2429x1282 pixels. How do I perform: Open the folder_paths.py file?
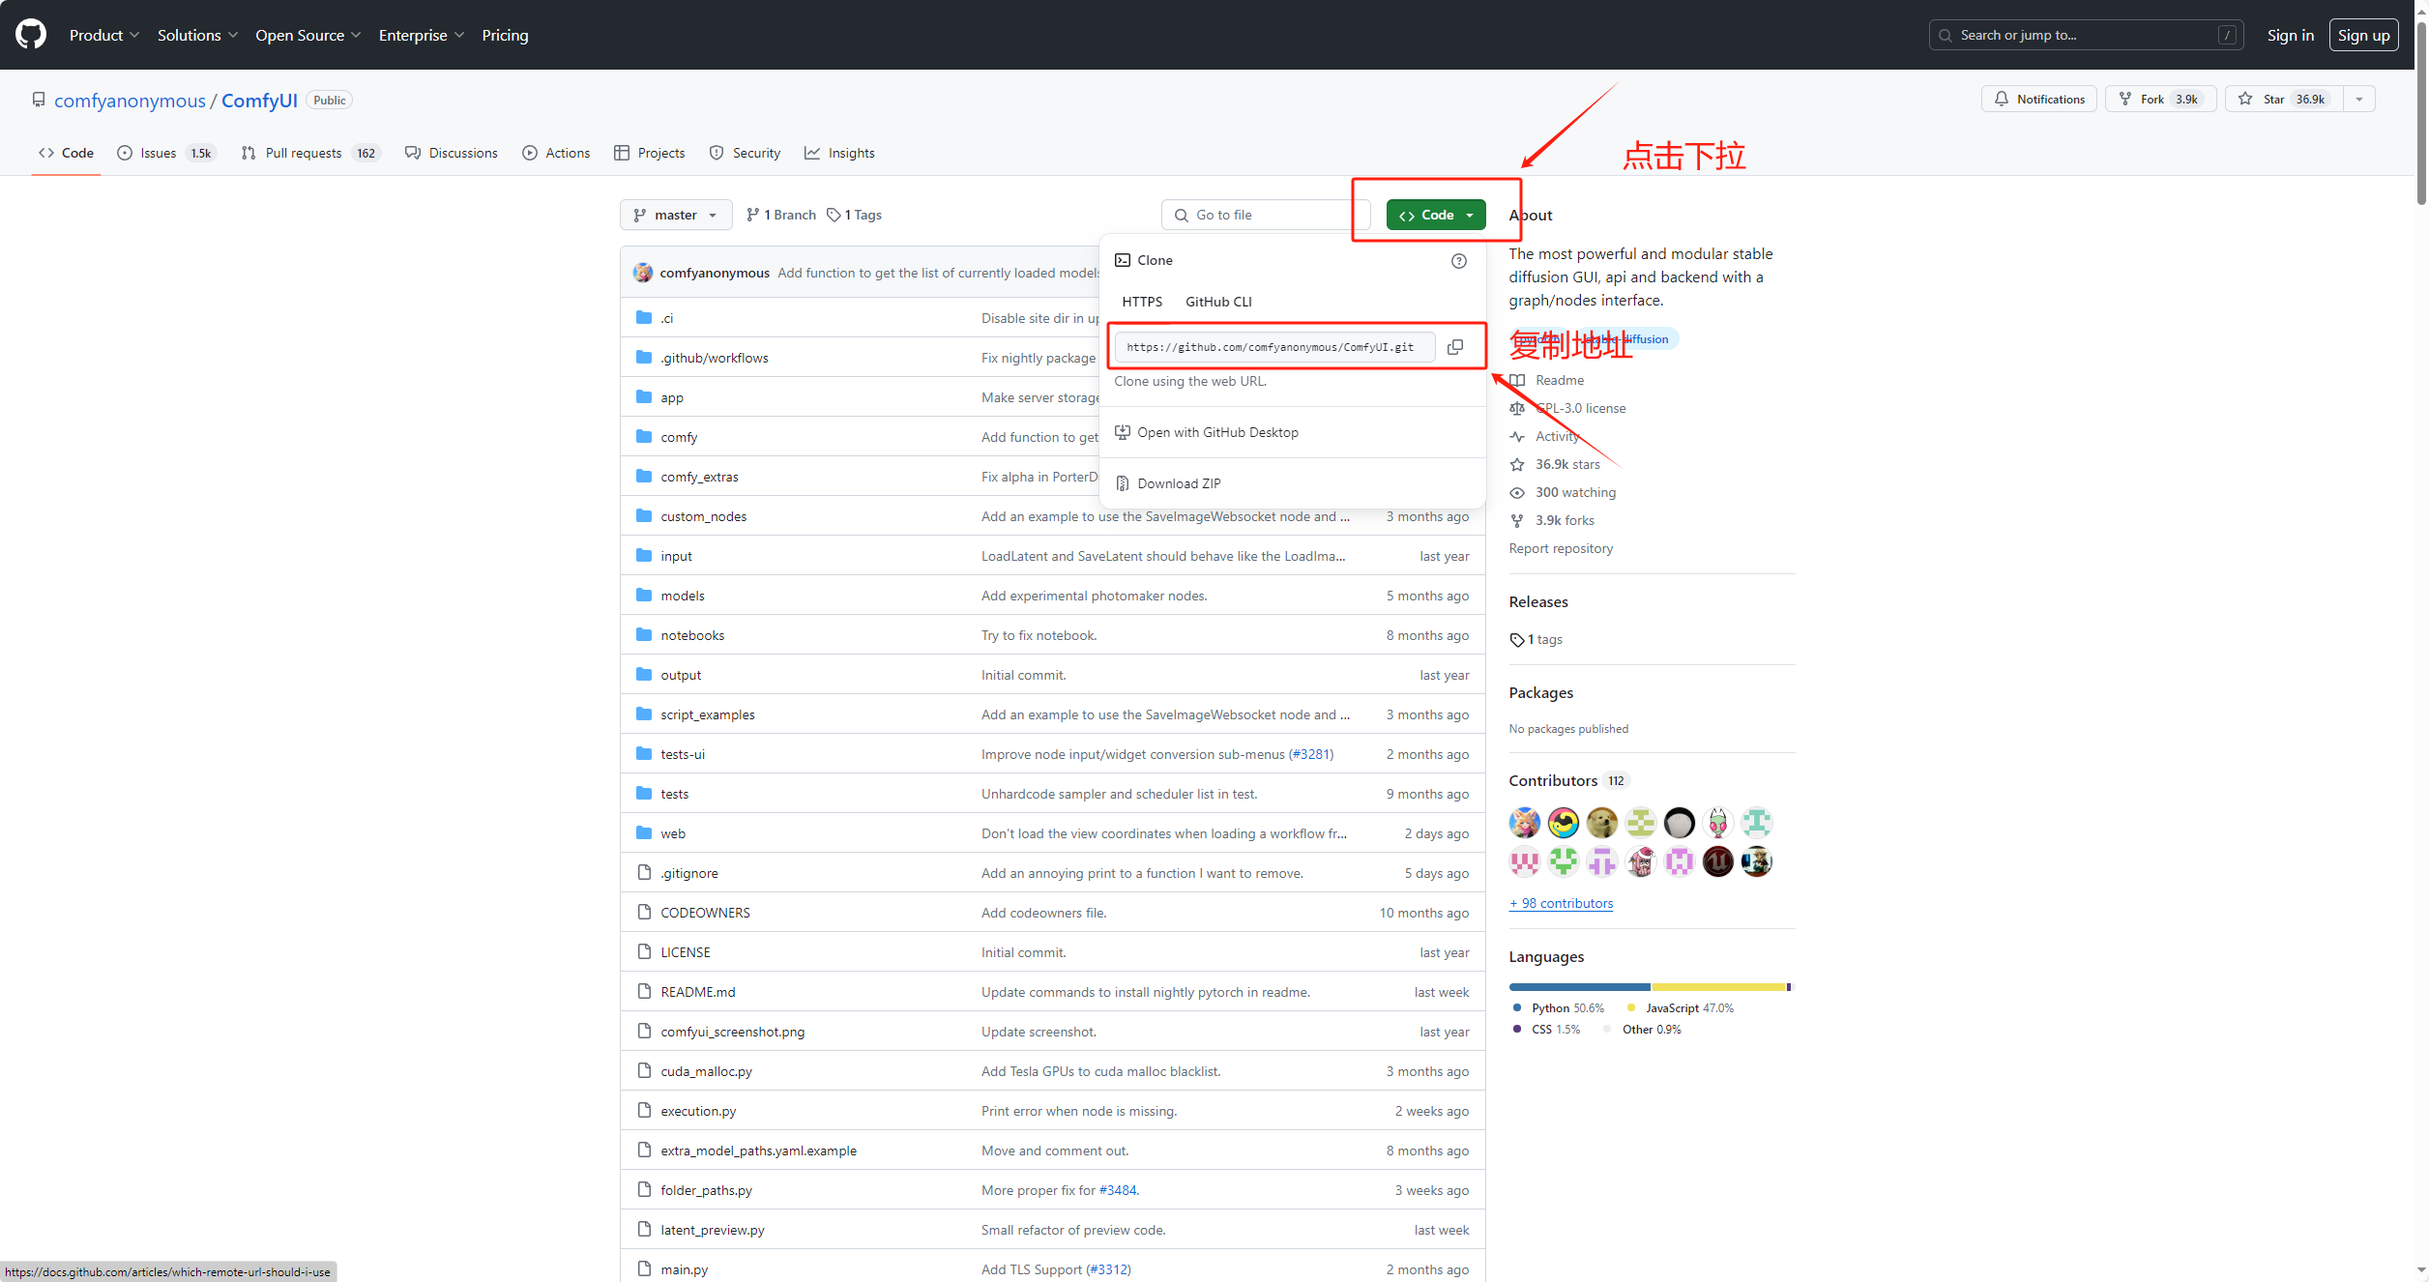706,1190
